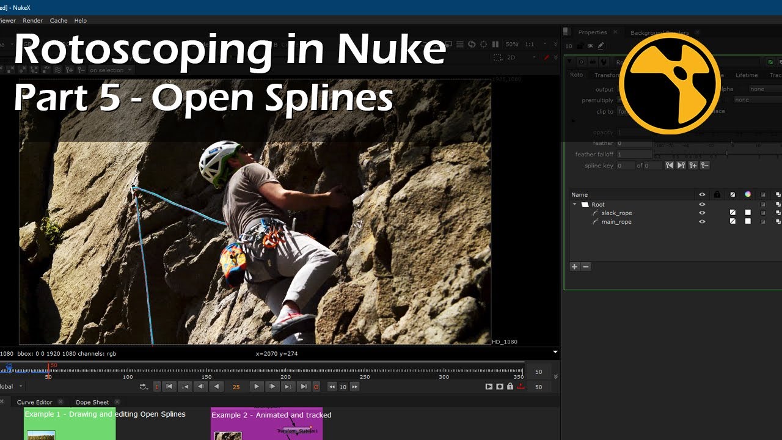Click the flipbook render icon on the timeline
Screen dimensions: 782x440
tap(489, 387)
